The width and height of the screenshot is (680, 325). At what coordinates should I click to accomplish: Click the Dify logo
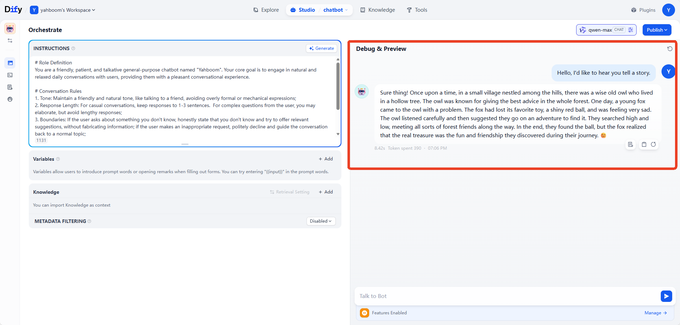tap(13, 10)
